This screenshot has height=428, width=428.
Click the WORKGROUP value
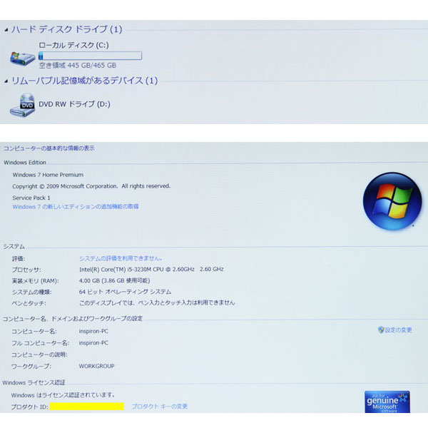[x=96, y=366]
